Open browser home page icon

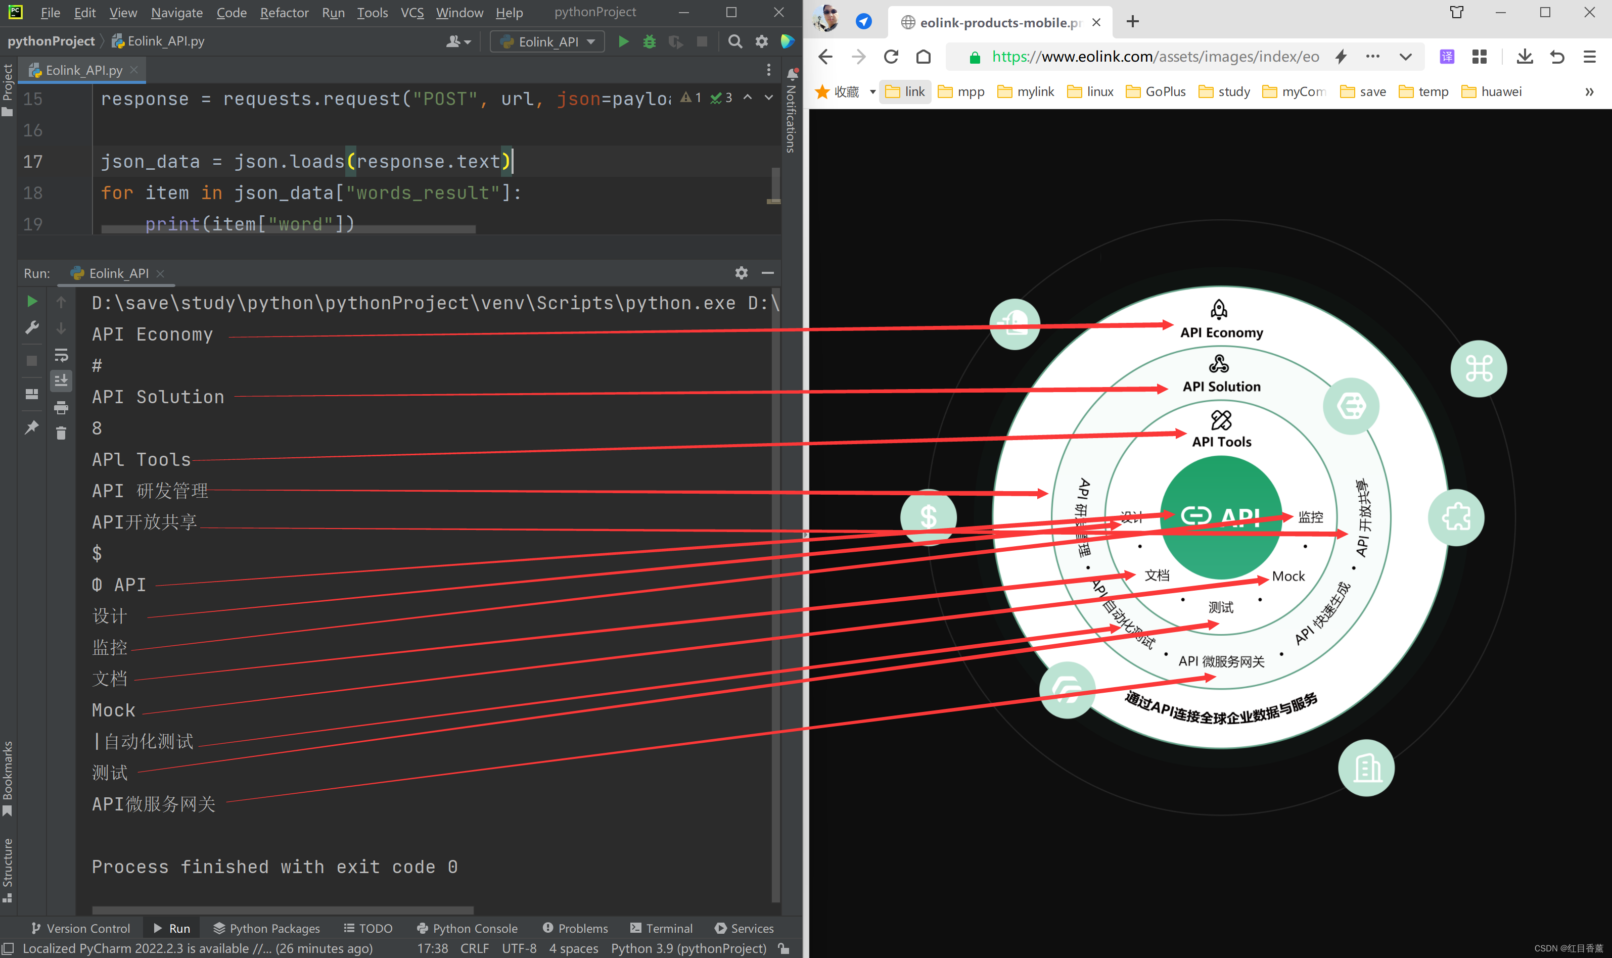coord(924,57)
